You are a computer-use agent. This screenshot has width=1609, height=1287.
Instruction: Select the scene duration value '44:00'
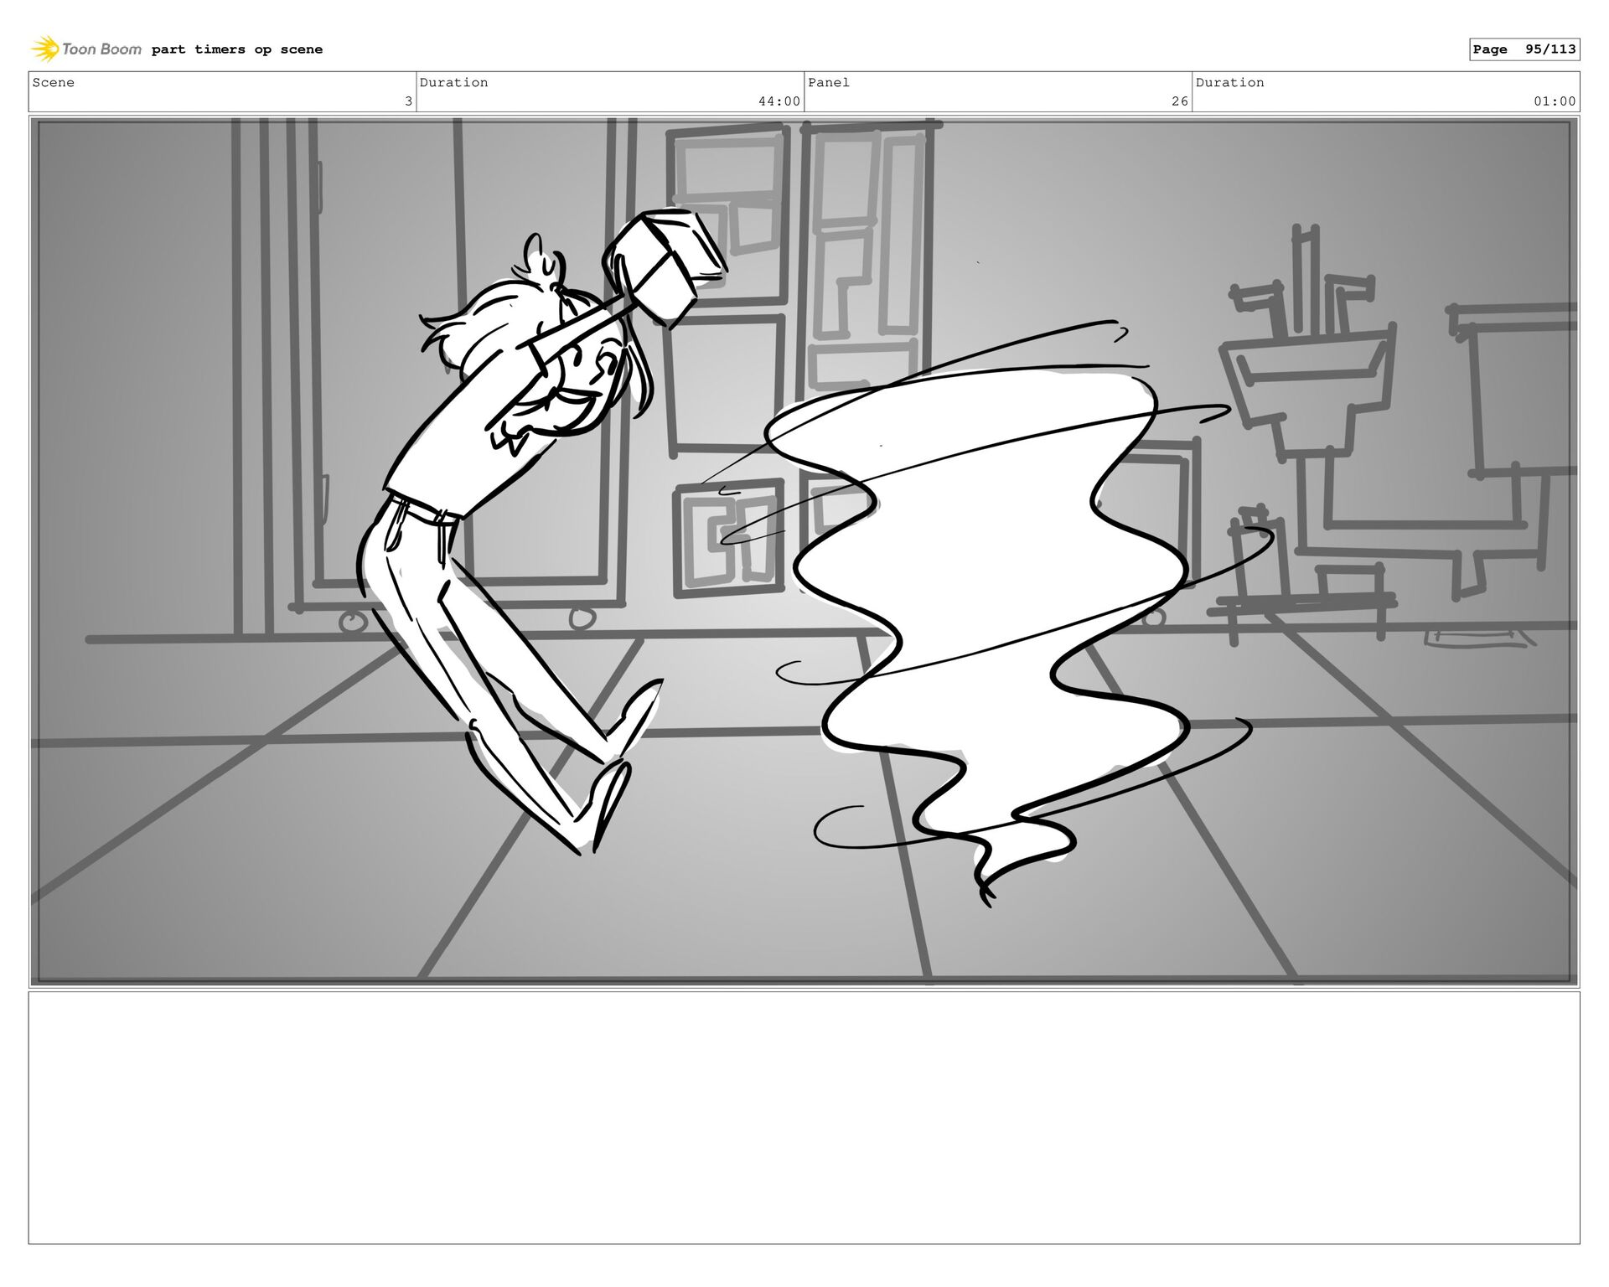point(779,101)
